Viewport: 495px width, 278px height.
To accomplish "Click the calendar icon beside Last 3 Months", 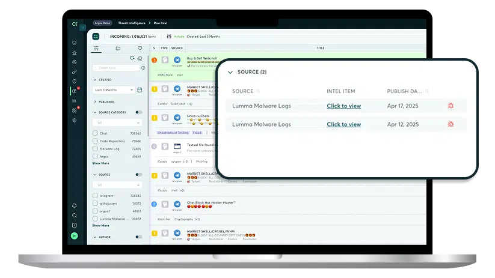I will [x=140, y=90].
